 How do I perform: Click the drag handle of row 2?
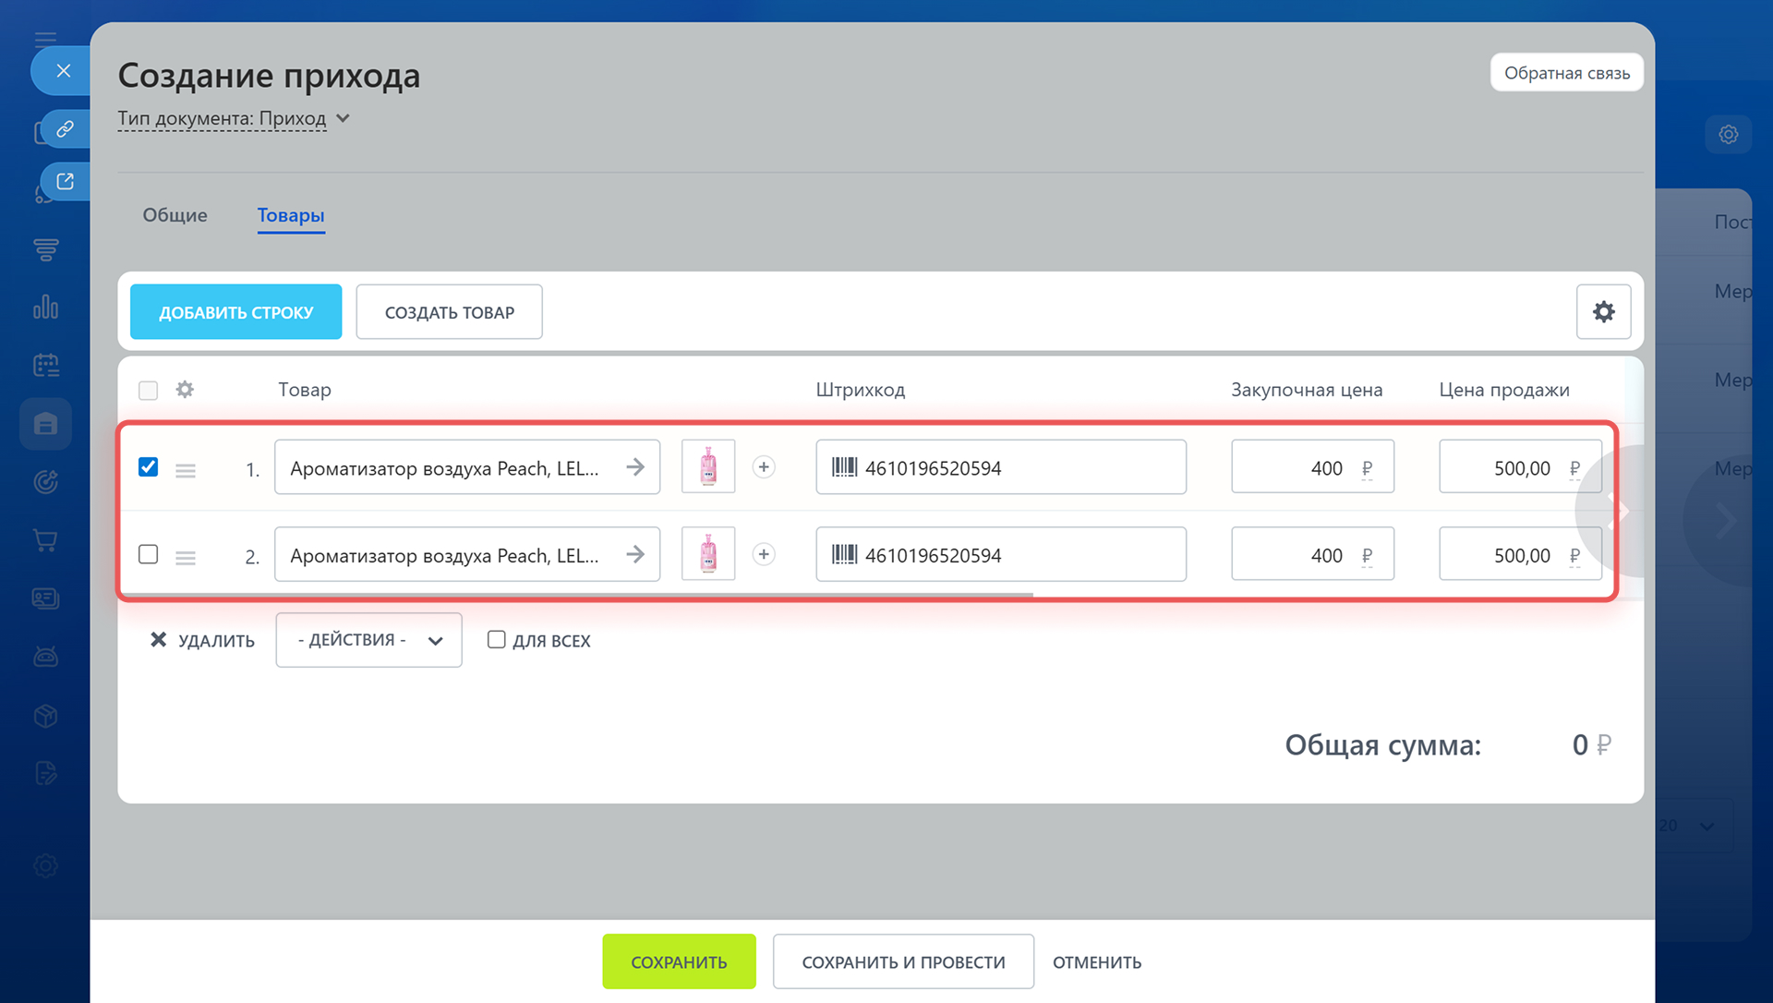click(186, 558)
